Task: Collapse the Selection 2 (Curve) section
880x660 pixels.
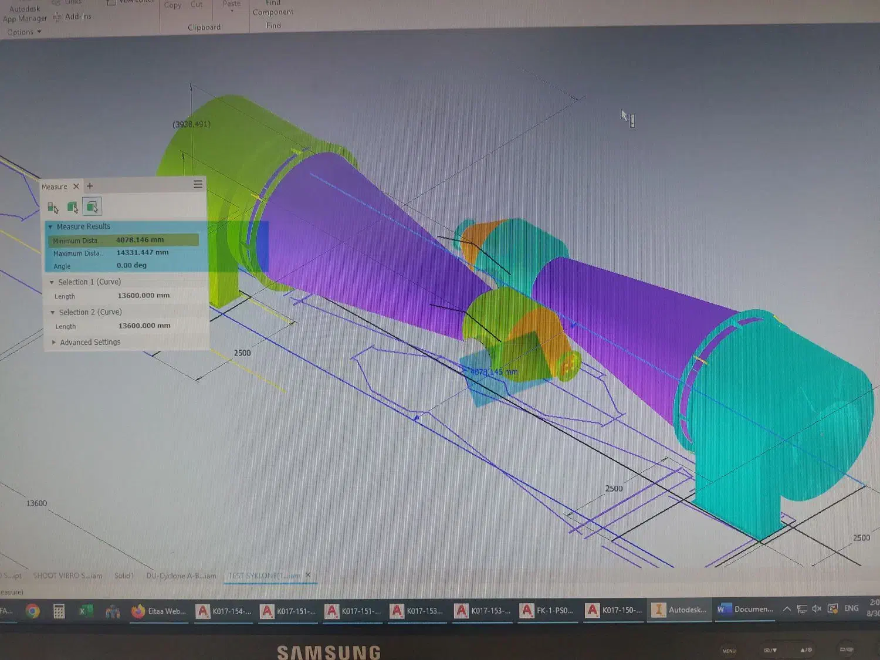Action: (x=53, y=313)
